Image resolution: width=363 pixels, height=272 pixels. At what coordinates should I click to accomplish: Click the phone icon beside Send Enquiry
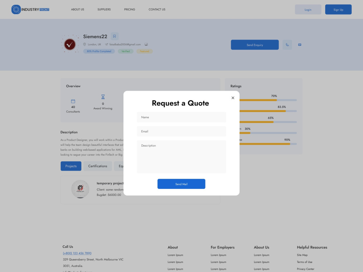pyautogui.click(x=287, y=45)
